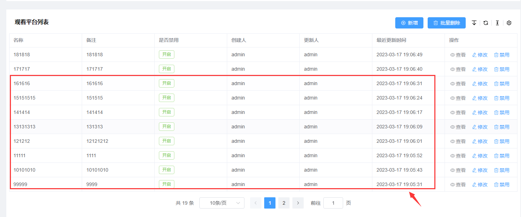The image size is (521, 217).
Task: Select page 1 in pagination
Action: pyautogui.click(x=269, y=203)
